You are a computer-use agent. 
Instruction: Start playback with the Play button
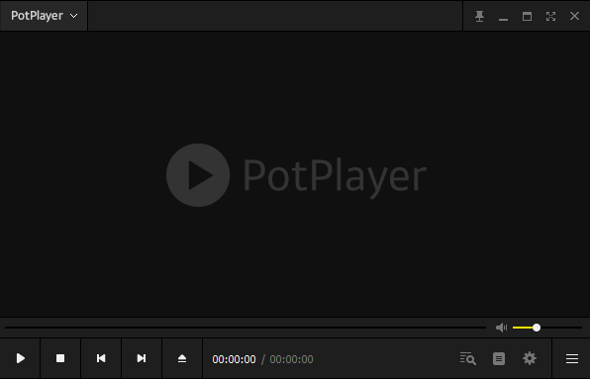pyautogui.click(x=21, y=358)
